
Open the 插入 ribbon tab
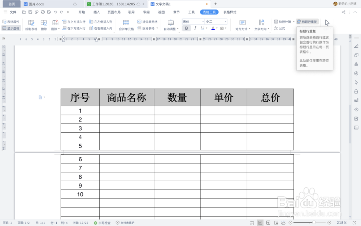coord(97,12)
